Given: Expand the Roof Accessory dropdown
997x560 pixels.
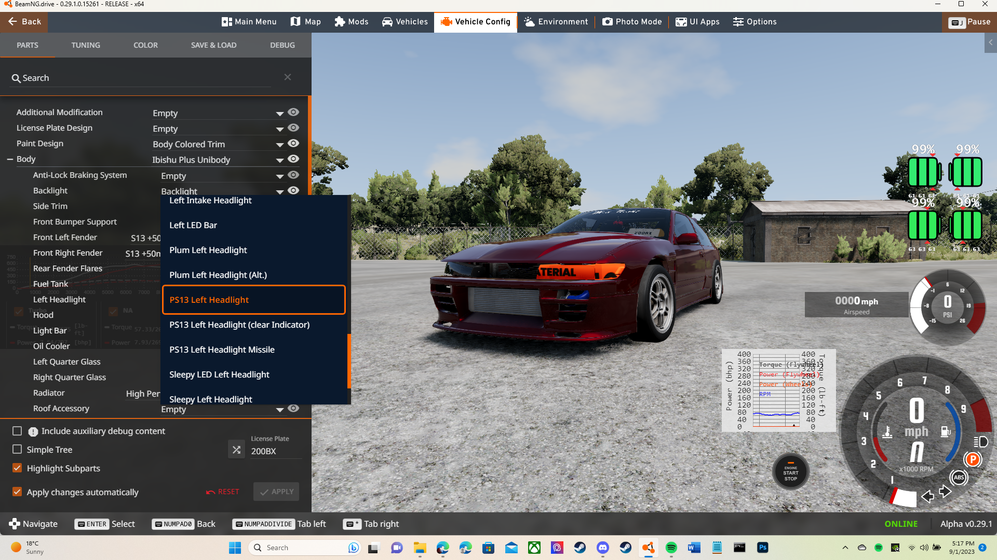Looking at the screenshot, I should [x=280, y=410].
